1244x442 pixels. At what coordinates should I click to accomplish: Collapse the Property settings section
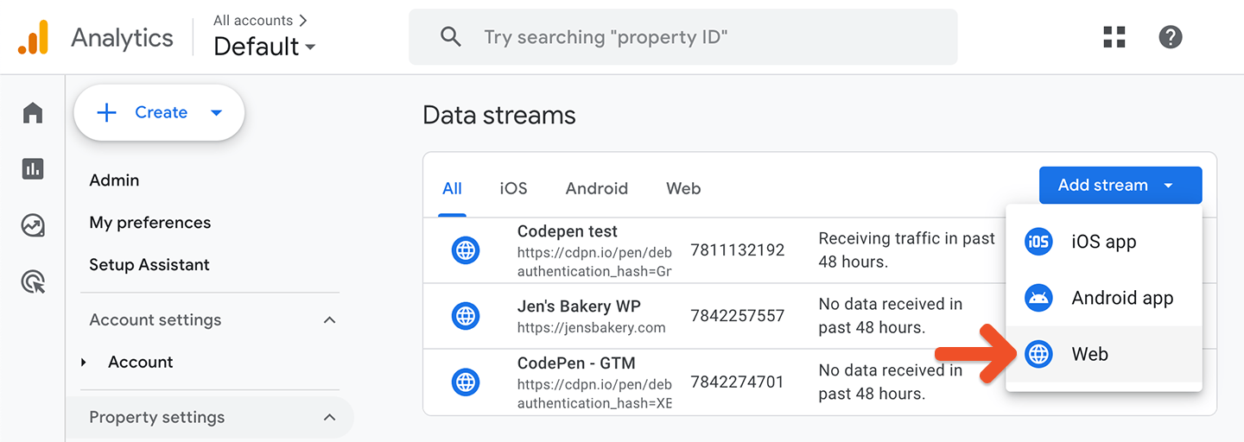point(329,418)
